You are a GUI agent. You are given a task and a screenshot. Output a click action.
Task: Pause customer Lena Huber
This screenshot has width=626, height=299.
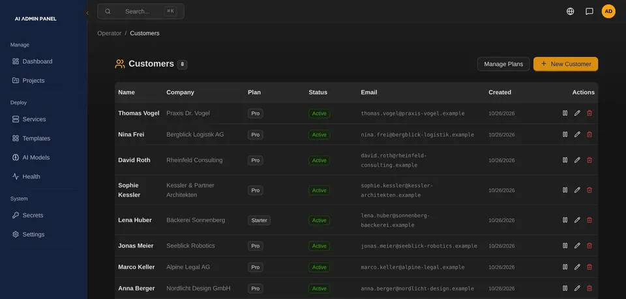(565, 220)
